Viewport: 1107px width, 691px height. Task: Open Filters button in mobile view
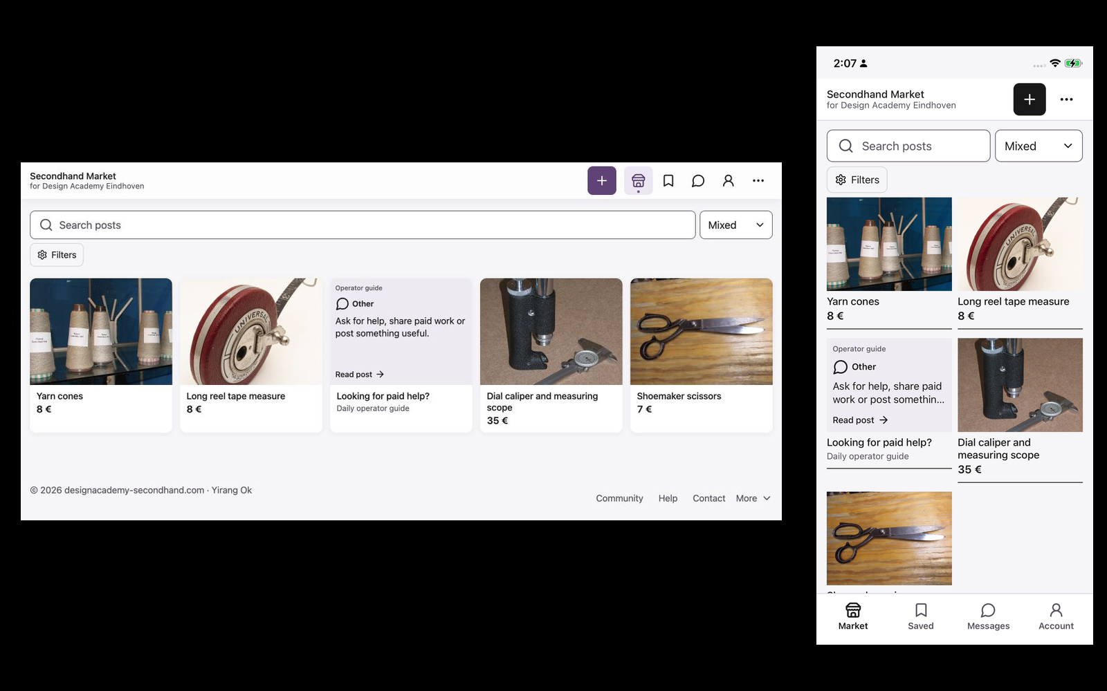click(x=857, y=180)
